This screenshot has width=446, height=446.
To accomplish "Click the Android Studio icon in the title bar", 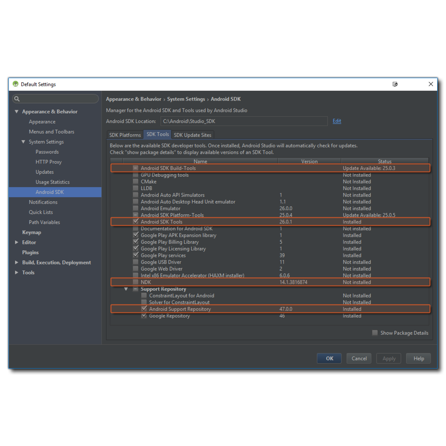I will pos(15,84).
